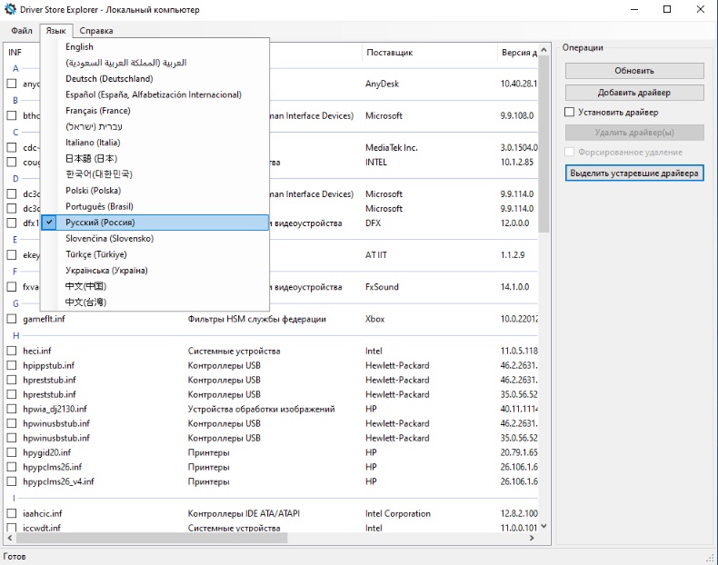This screenshot has width=718, height=565.
Task: Collapse the H group header
Action: pyautogui.click(x=15, y=335)
